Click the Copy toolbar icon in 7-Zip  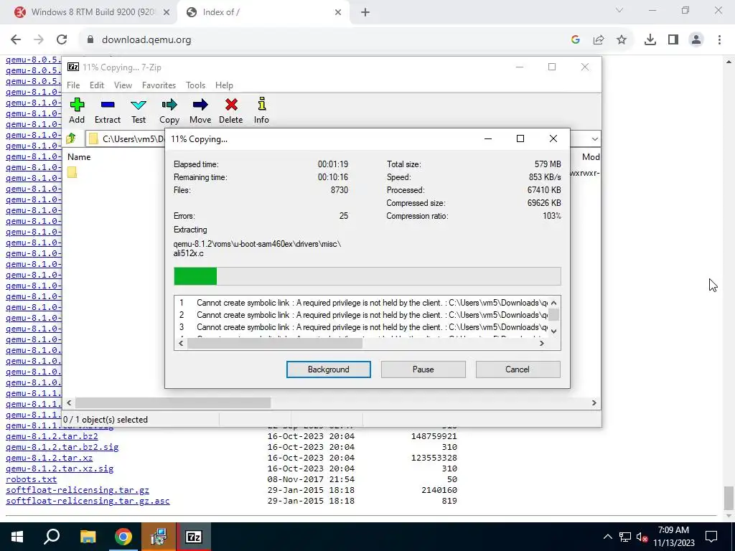tap(169, 110)
